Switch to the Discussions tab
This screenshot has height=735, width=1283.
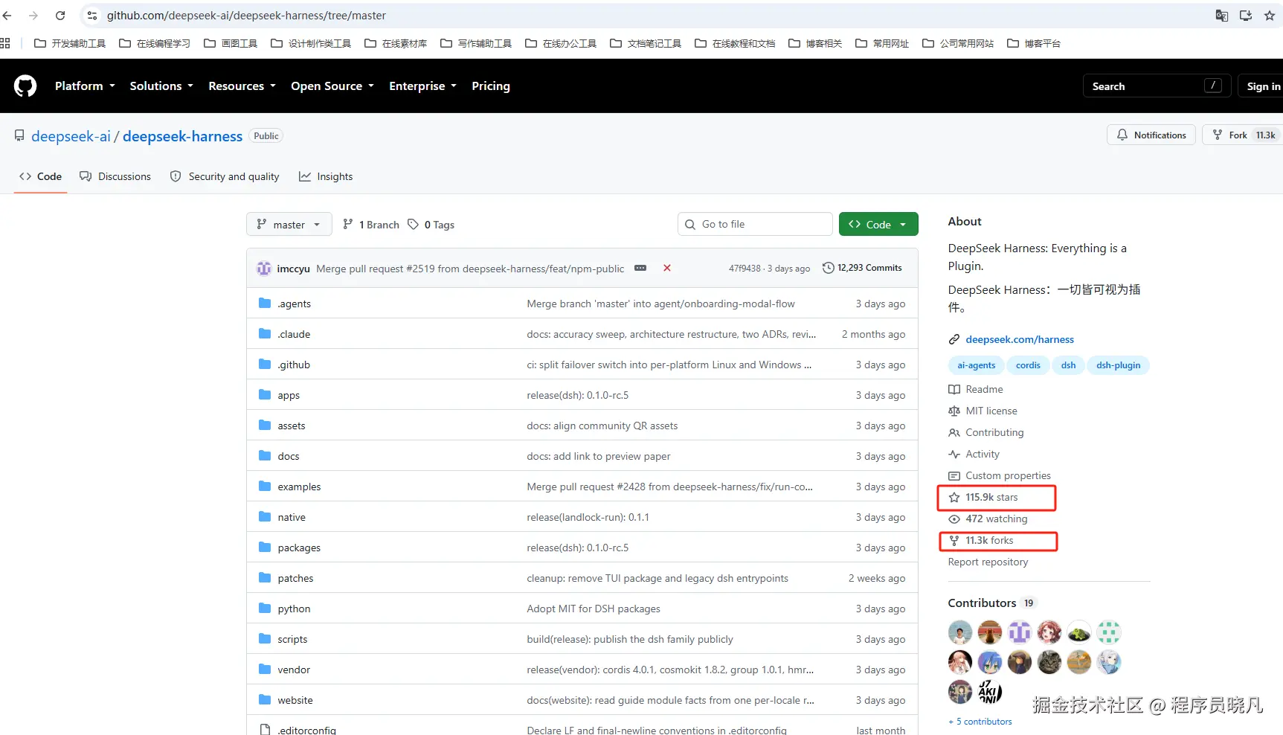click(115, 176)
